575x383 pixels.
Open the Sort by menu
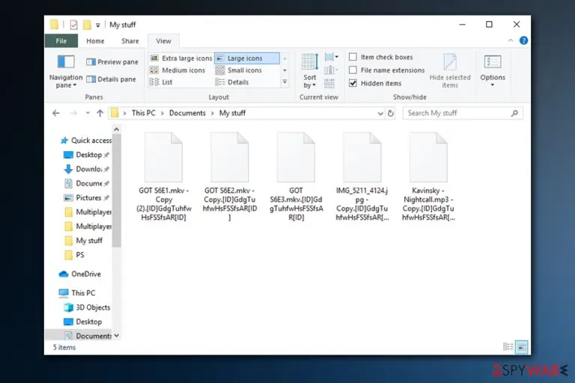point(309,71)
